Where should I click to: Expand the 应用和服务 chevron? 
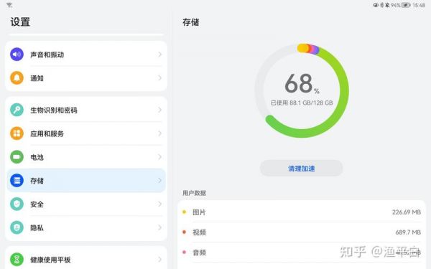point(159,133)
